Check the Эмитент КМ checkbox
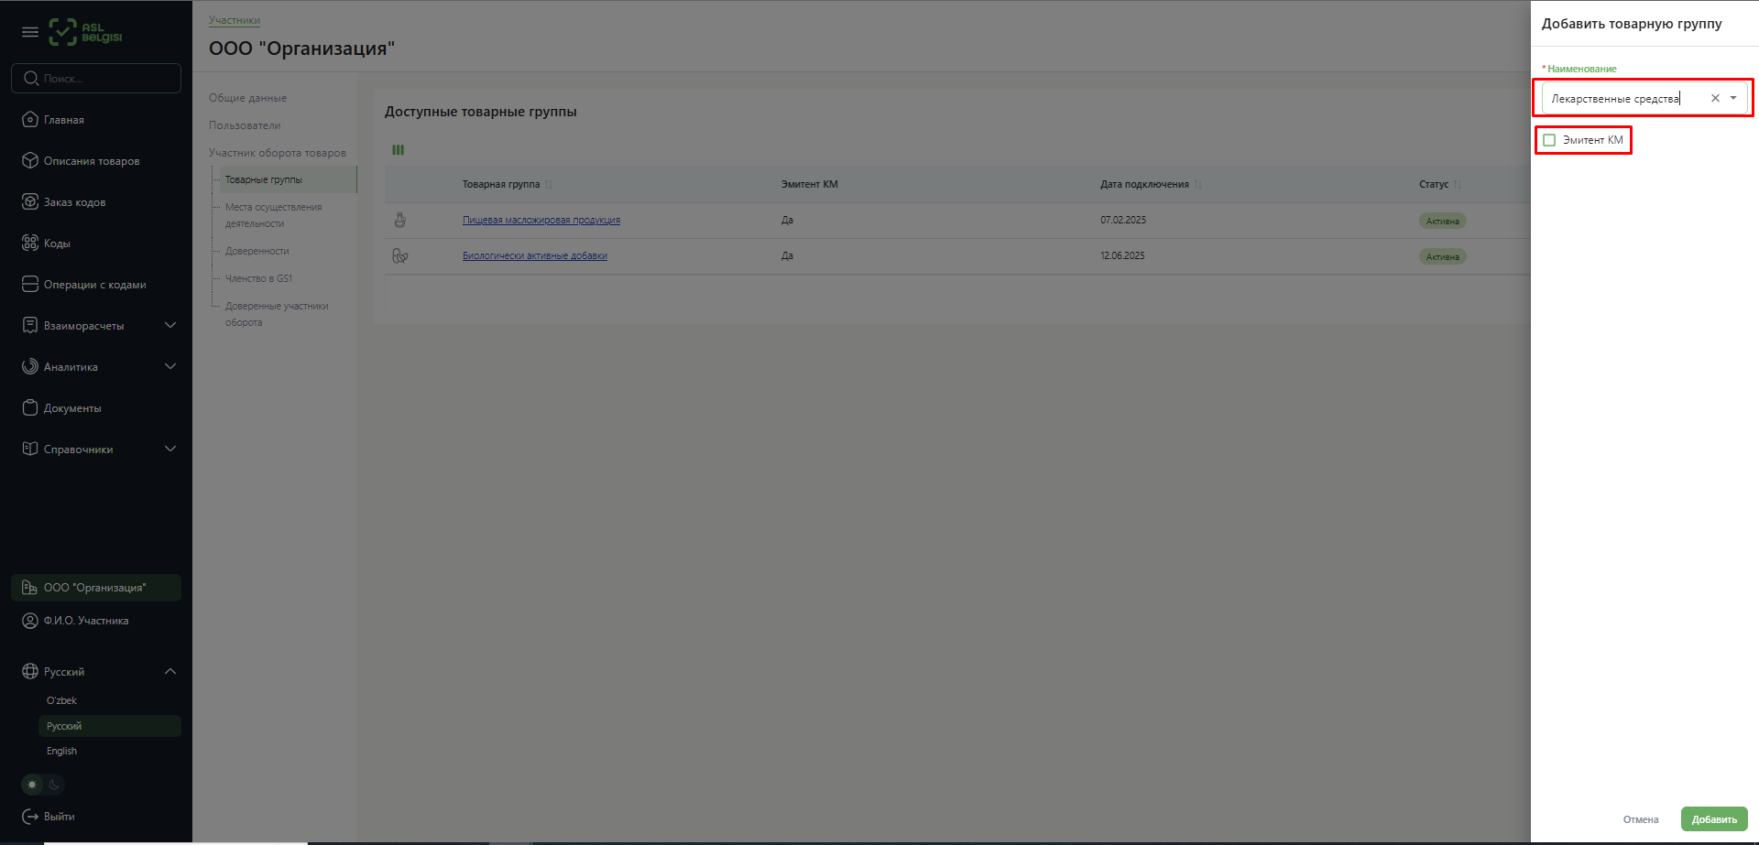Screen dimensions: 1759x845 1549,140
